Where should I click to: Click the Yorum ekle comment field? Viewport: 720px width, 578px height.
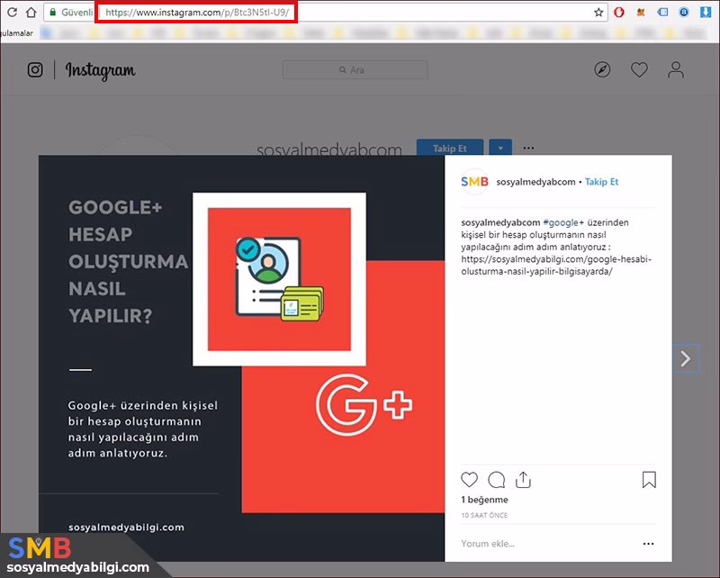[540, 544]
